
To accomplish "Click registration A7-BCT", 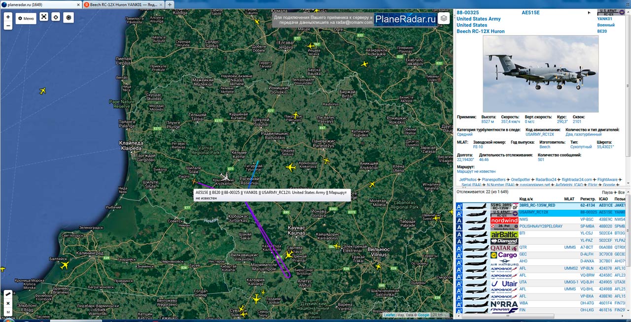I will pos(587,248).
